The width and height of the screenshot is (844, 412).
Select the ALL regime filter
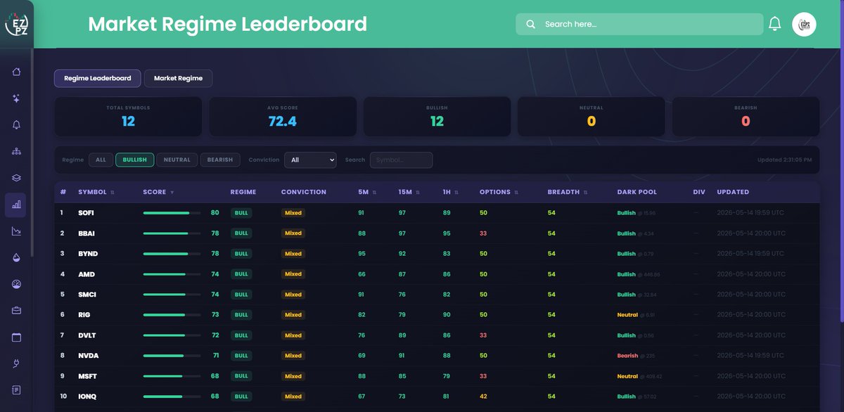[101, 160]
